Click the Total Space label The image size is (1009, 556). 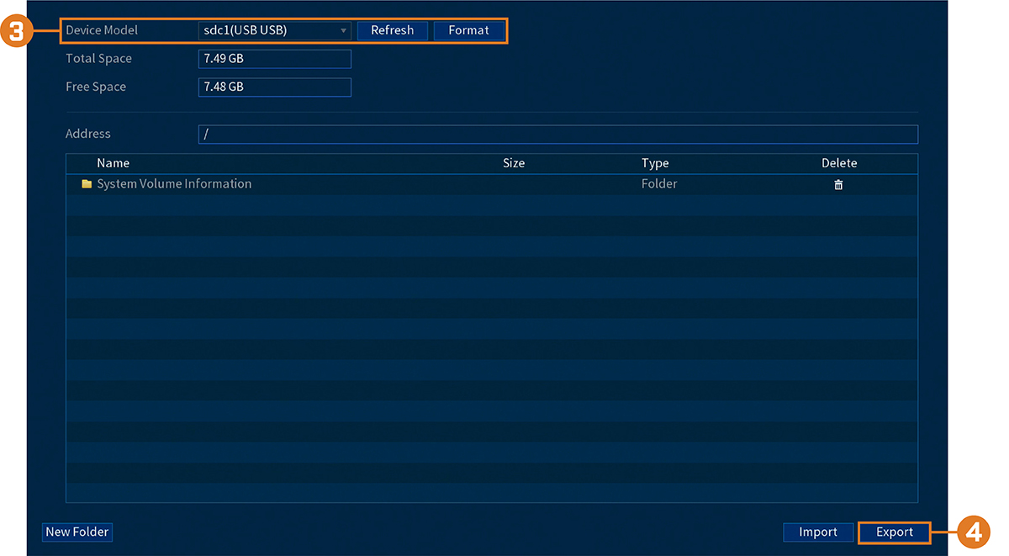[99, 59]
